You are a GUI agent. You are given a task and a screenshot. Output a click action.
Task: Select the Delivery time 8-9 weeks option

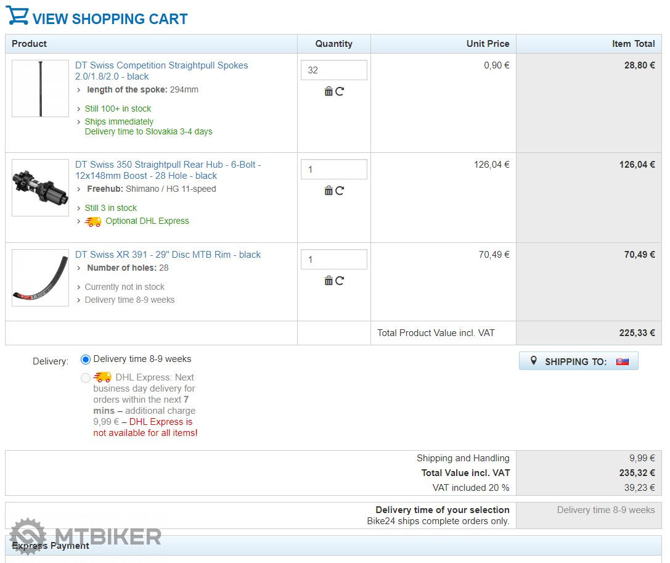tap(86, 360)
